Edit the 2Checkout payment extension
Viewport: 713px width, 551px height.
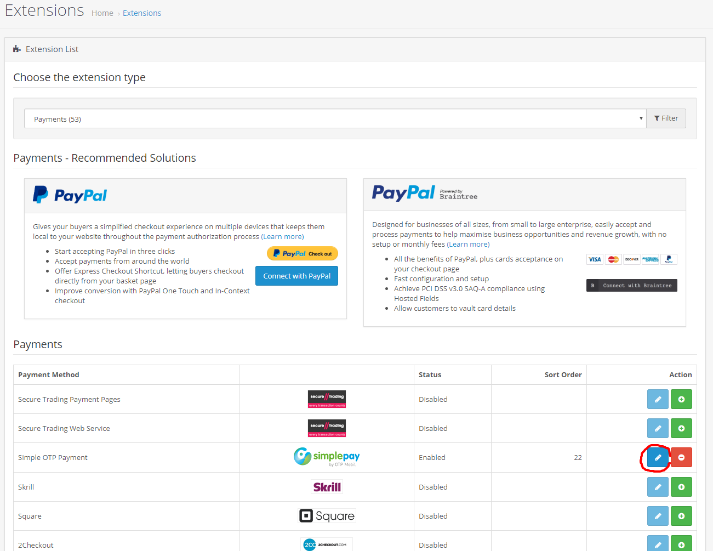[x=658, y=543]
